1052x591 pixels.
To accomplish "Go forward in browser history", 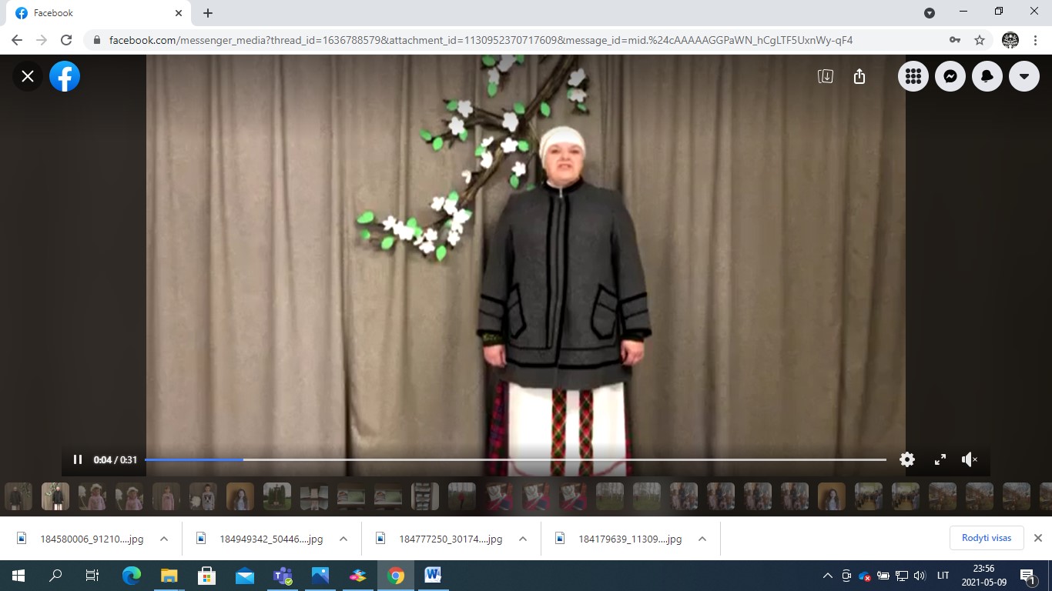I will click(x=42, y=40).
